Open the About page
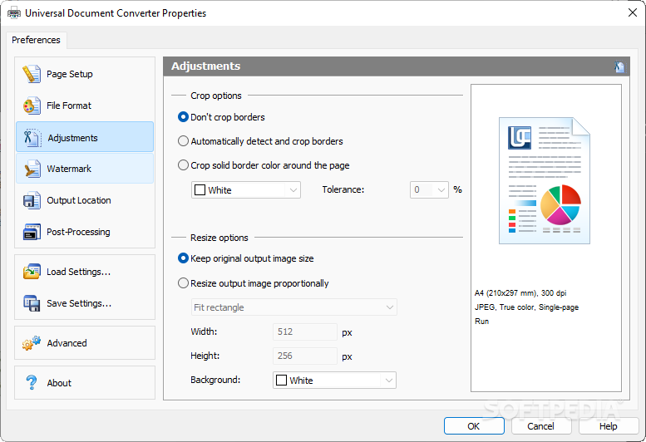This screenshot has width=646, height=442. tap(85, 383)
